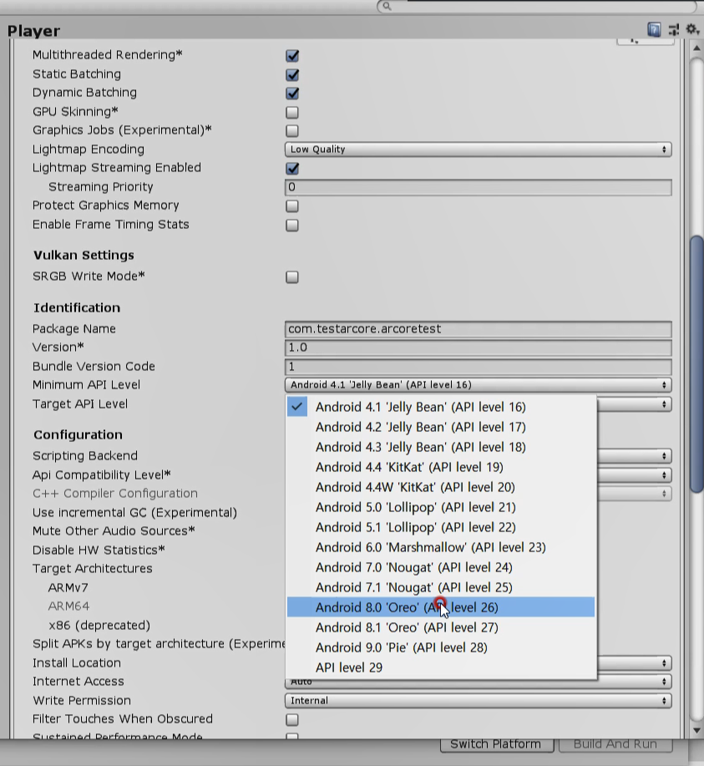Select Android 6.0 'Marshmallow' (API level 23)
The width and height of the screenshot is (704, 766).
tap(441, 547)
